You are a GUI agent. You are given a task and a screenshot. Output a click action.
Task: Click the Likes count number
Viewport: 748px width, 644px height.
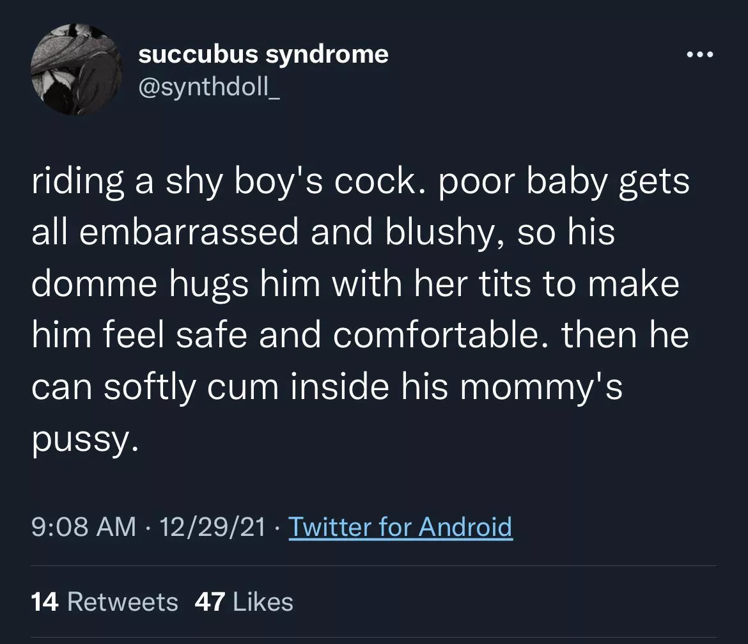[x=210, y=601]
